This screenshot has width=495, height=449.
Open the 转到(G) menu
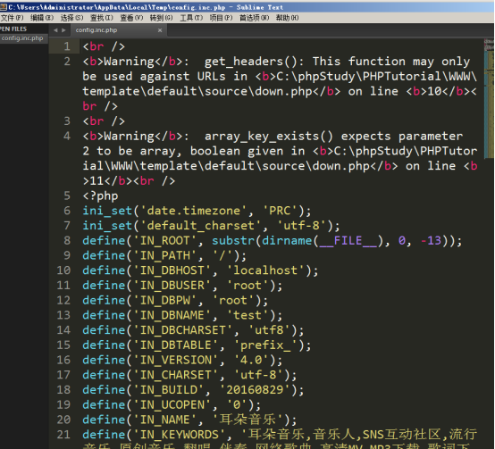pos(162,18)
